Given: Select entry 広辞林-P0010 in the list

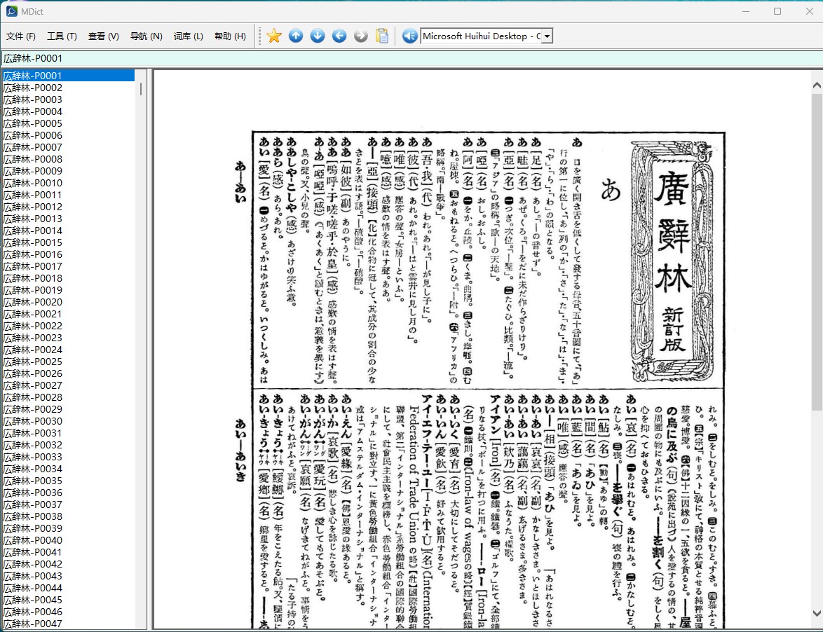Looking at the screenshot, I should 68,183.
